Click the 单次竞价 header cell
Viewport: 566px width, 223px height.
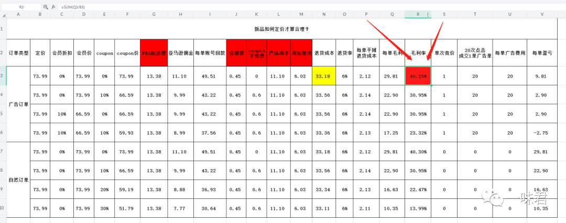click(x=444, y=53)
